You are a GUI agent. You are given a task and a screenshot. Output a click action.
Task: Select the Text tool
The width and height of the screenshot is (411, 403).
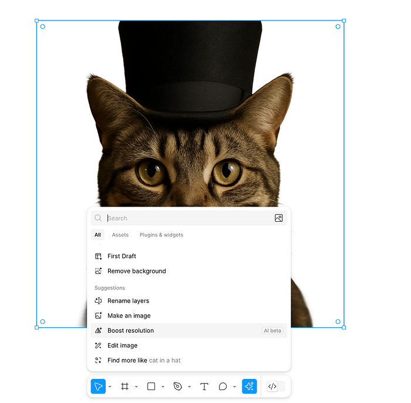pyautogui.click(x=204, y=387)
